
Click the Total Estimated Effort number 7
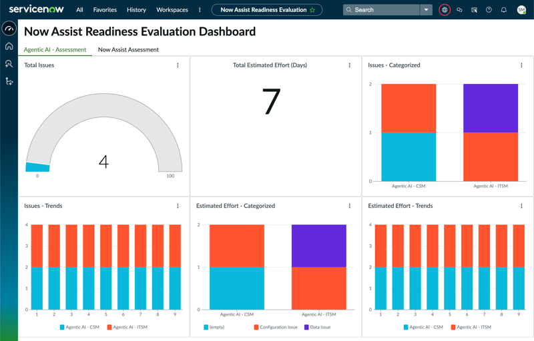click(272, 101)
